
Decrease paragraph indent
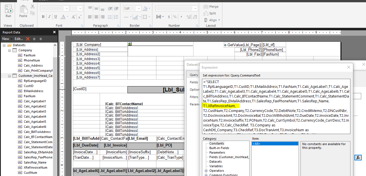pos(110,8)
